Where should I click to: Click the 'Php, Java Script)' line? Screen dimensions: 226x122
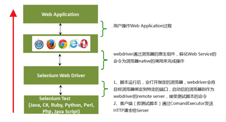click(61, 111)
